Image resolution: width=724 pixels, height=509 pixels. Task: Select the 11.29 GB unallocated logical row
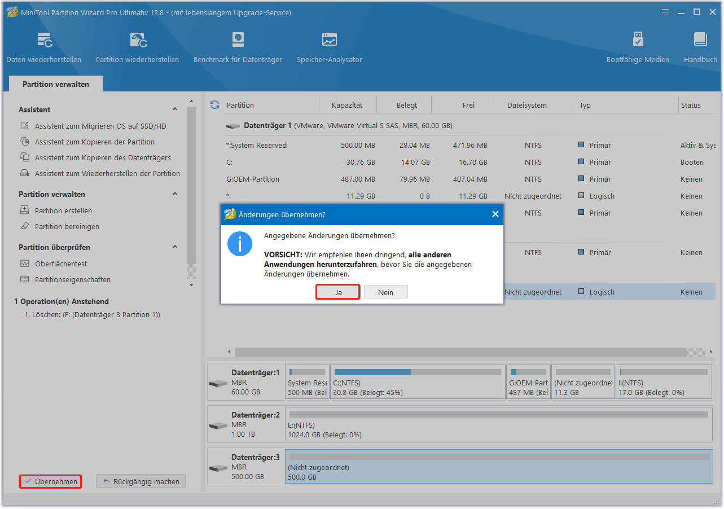(x=469, y=196)
